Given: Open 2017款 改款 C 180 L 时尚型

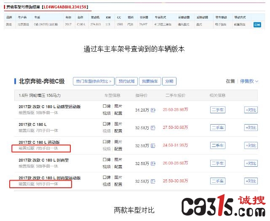Looking at the screenshot, I should pyautogui.click(x=43, y=160).
